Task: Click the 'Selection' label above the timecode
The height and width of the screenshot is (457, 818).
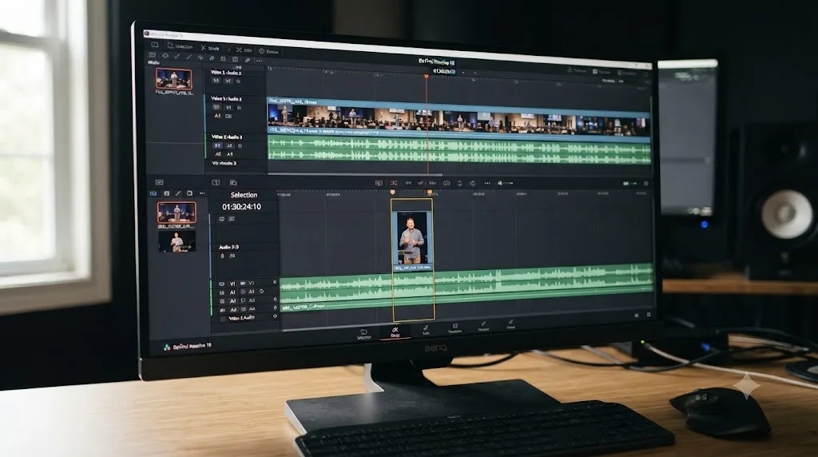Action: [244, 195]
